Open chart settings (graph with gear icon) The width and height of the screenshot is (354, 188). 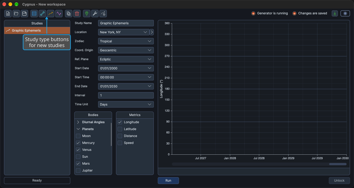[103, 14]
